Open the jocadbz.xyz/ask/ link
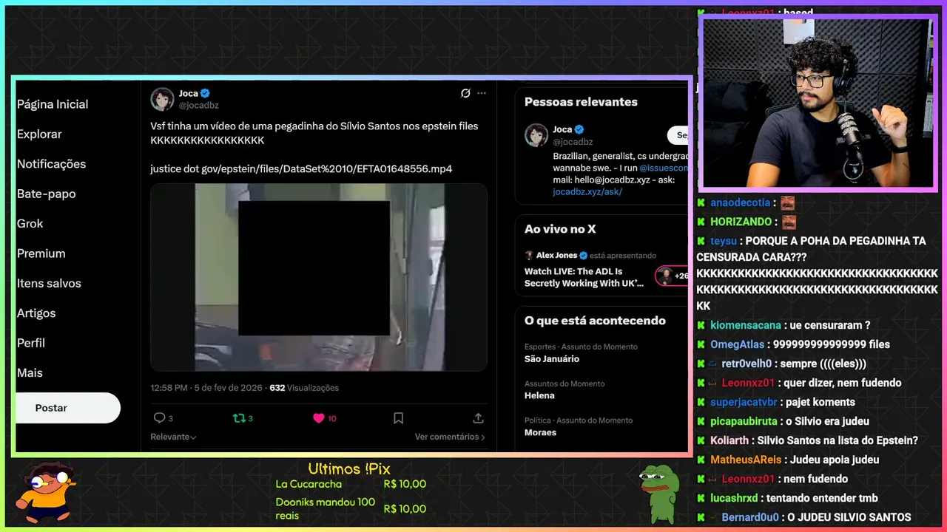Viewport: 947px width, 532px height. coord(587,191)
